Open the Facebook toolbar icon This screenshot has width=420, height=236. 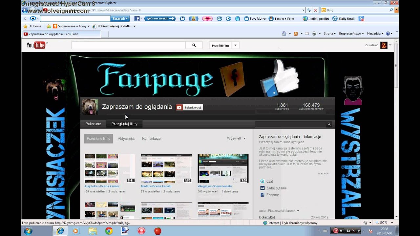click(x=137, y=19)
